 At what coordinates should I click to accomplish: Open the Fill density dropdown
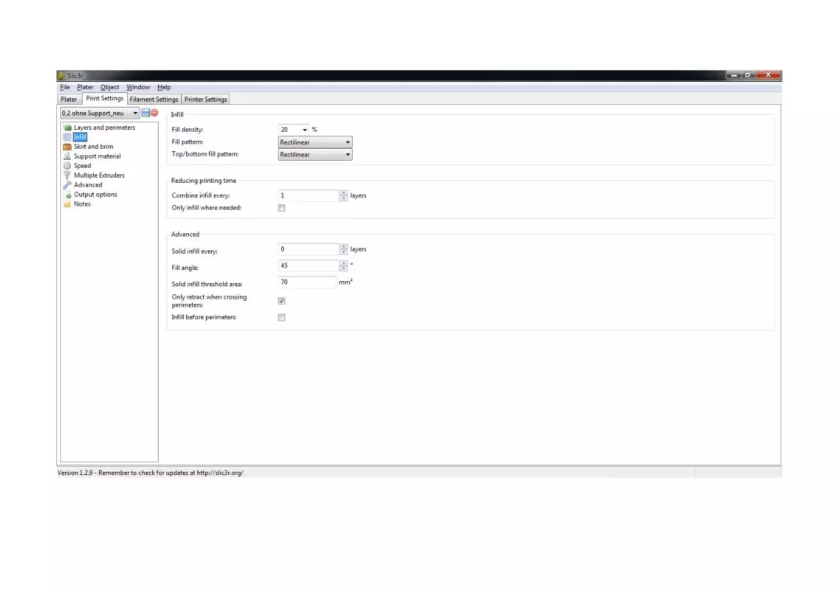click(305, 130)
